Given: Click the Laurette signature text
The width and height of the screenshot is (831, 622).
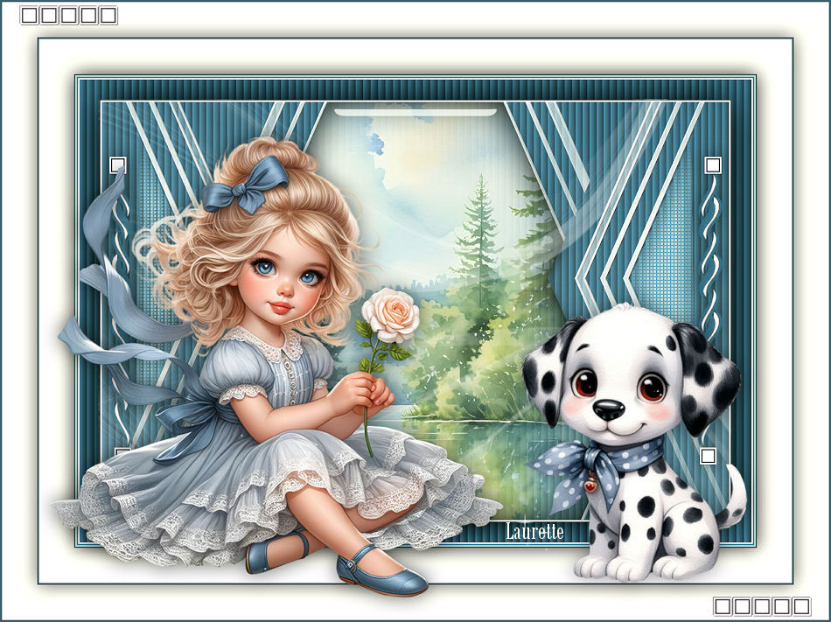Looking at the screenshot, I should [x=534, y=532].
